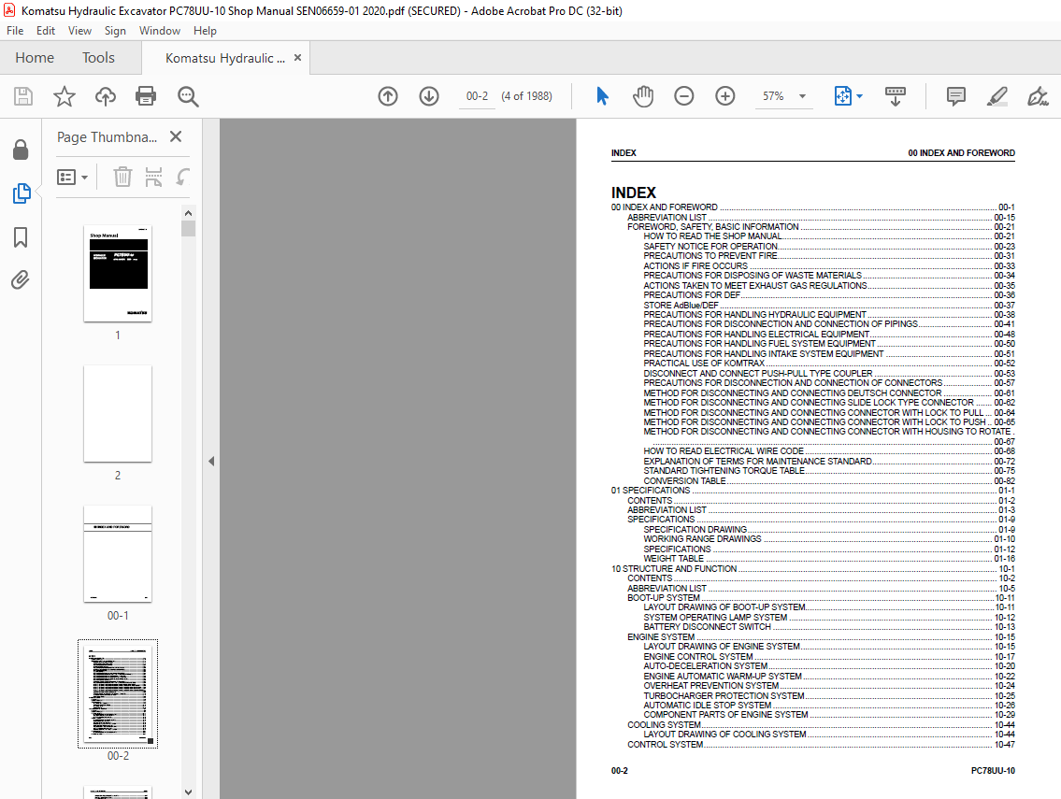Image resolution: width=1061 pixels, height=799 pixels.
Task: Enable scrolling mode icon
Action: pyautogui.click(x=896, y=96)
